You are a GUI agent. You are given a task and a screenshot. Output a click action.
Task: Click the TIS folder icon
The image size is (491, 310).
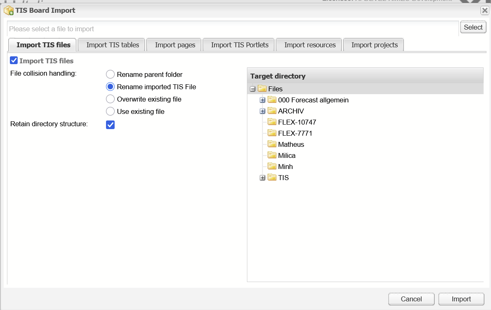coord(272,178)
